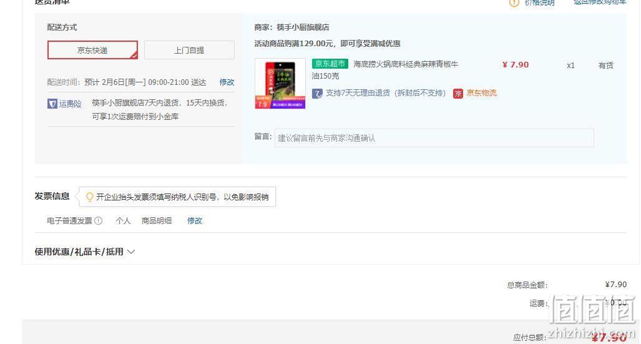Click the red 京 logistics icon
This screenshot has height=344, width=641.
(x=458, y=94)
